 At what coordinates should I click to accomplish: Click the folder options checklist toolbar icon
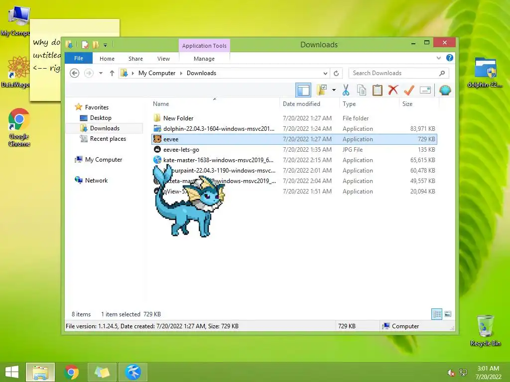(x=322, y=90)
